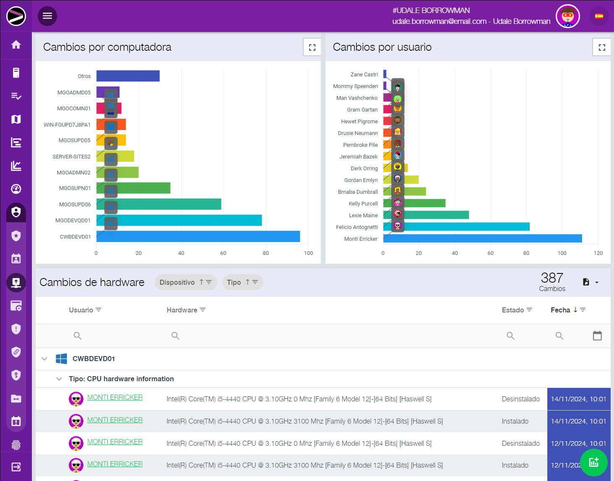Toggle Tipo grouping chip sort order
The height and width of the screenshot is (481, 614).
pos(247,282)
